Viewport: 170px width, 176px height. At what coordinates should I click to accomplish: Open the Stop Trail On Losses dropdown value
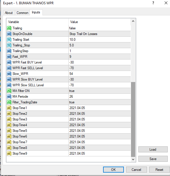100,34
